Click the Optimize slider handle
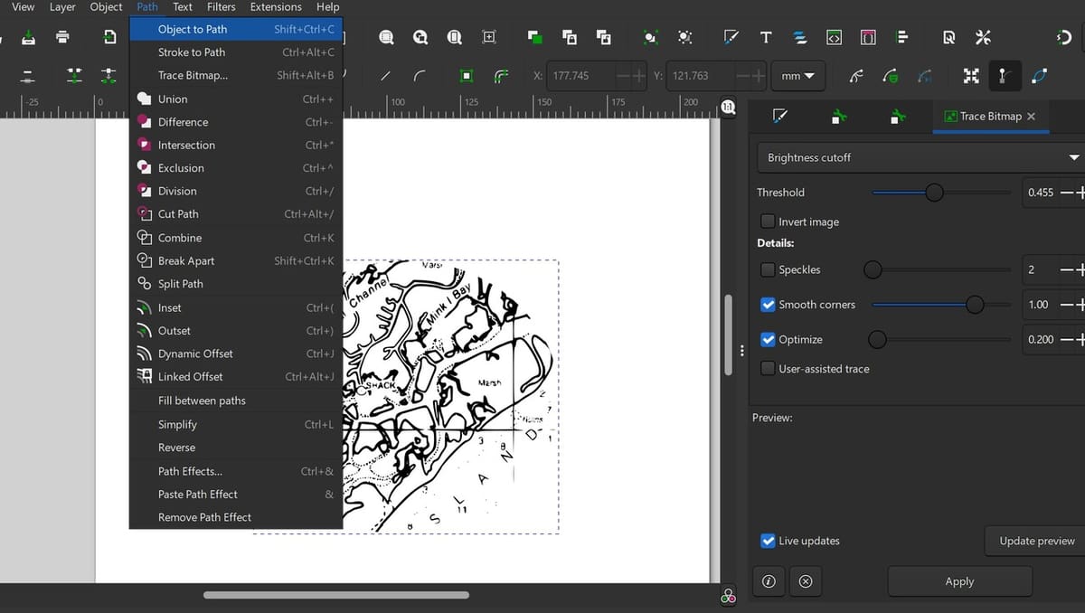 876,339
